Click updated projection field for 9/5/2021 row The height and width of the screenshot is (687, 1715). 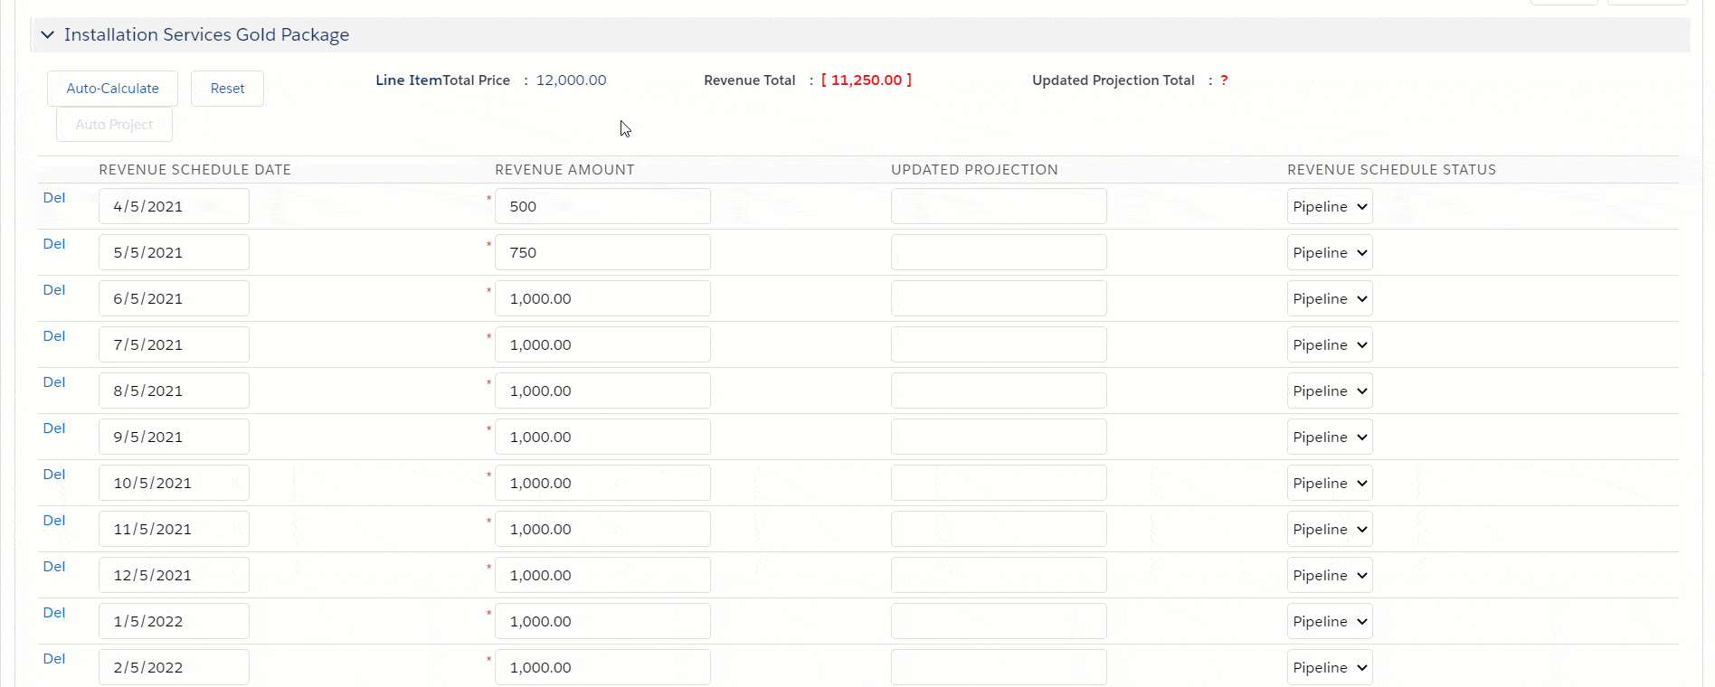(998, 438)
